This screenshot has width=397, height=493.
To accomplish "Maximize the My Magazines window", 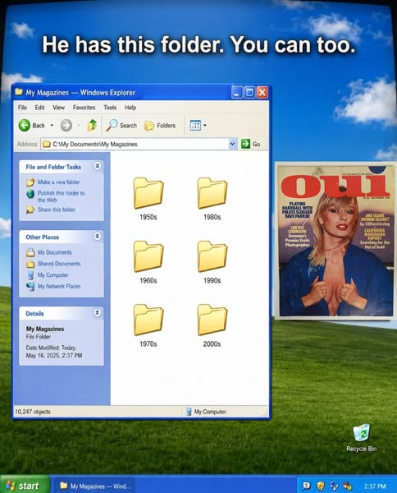I will (249, 92).
